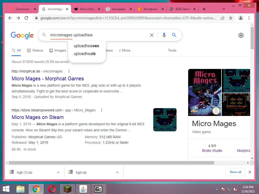Open Minecraft from taskbar
Image resolution: width=259 pixels, height=194 pixels.
click(x=67, y=189)
